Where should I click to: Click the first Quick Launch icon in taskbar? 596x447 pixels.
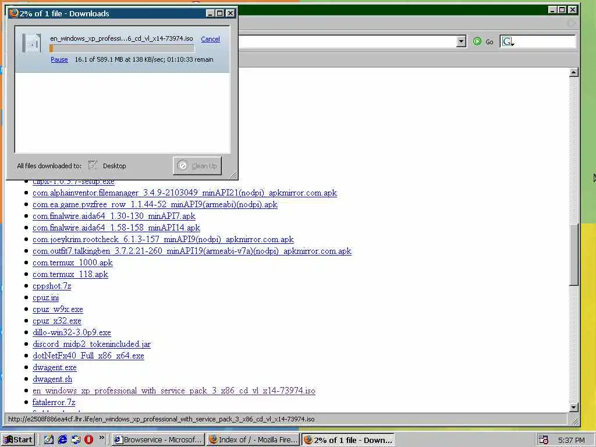[49, 440]
